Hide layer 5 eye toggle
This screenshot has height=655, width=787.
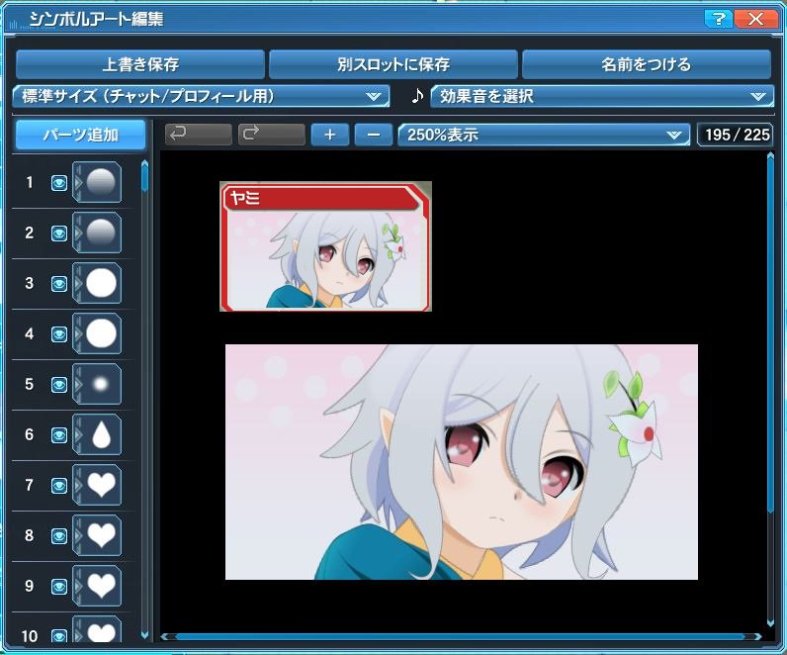(59, 385)
